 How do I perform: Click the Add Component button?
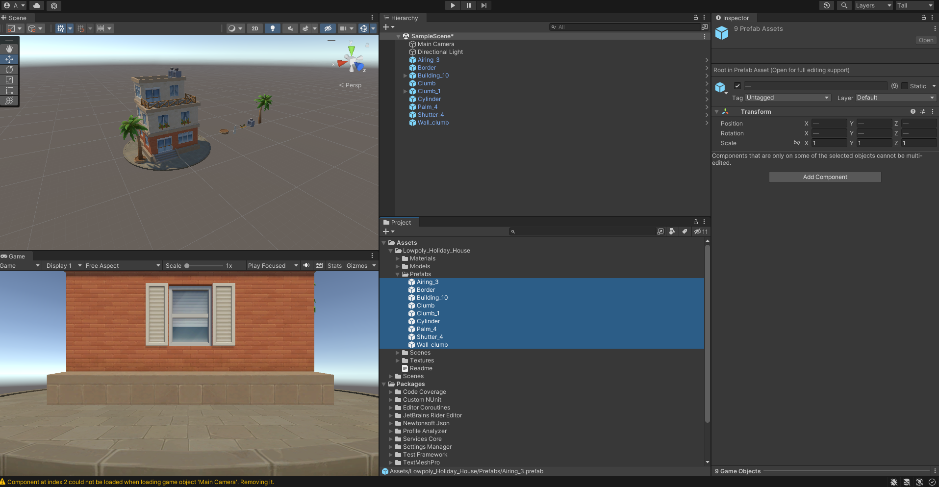pyautogui.click(x=825, y=177)
